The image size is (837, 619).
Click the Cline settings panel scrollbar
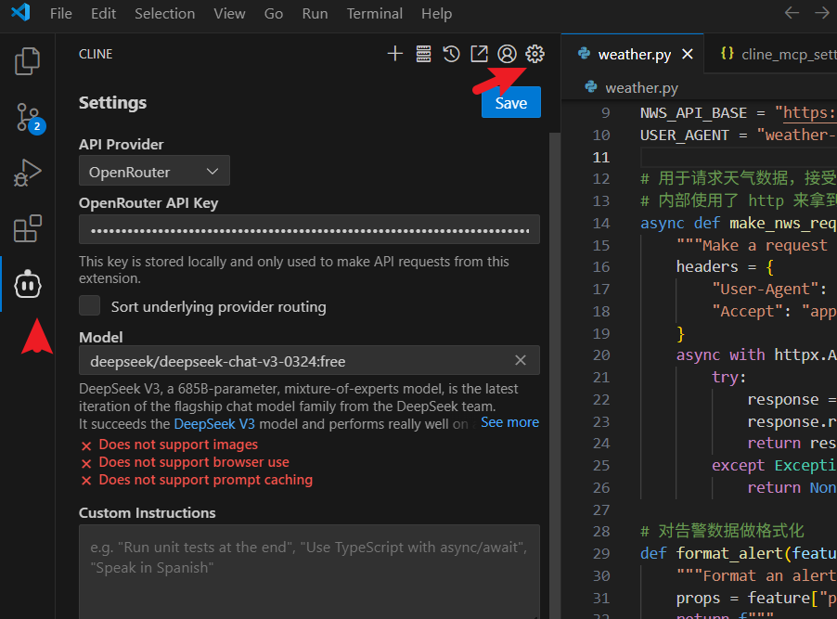pos(555,374)
